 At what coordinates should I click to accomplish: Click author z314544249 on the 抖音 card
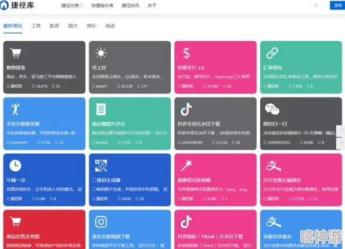point(192,143)
